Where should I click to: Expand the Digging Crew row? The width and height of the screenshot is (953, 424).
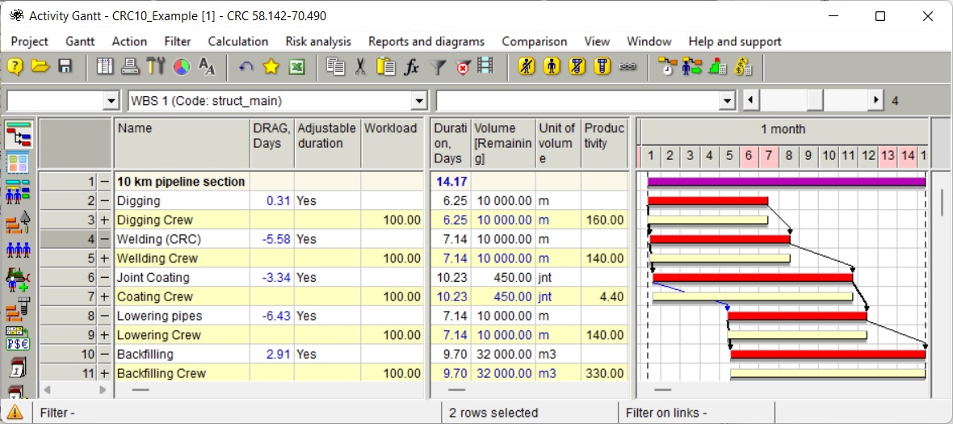point(106,220)
